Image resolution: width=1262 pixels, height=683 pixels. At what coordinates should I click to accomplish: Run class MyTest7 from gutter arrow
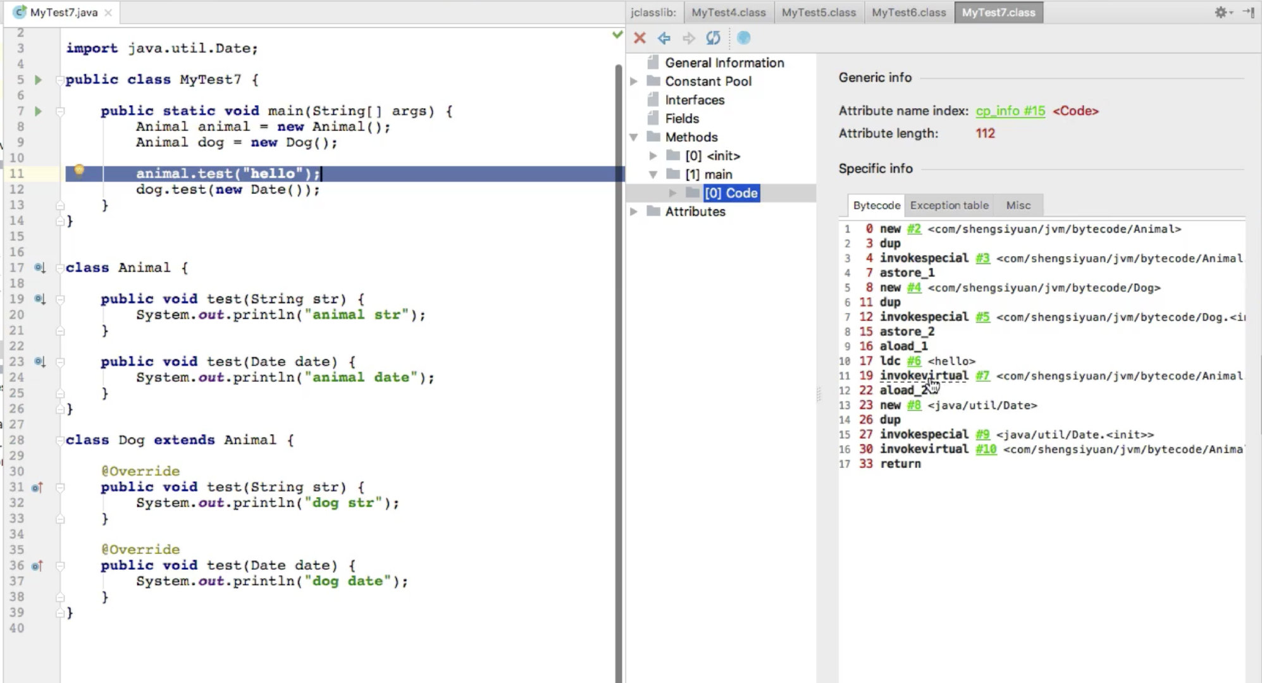[x=38, y=80]
